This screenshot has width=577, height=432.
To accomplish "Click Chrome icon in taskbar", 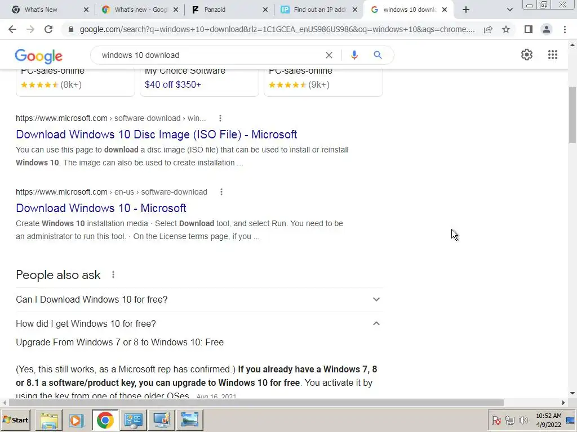I will coord(105,420).
